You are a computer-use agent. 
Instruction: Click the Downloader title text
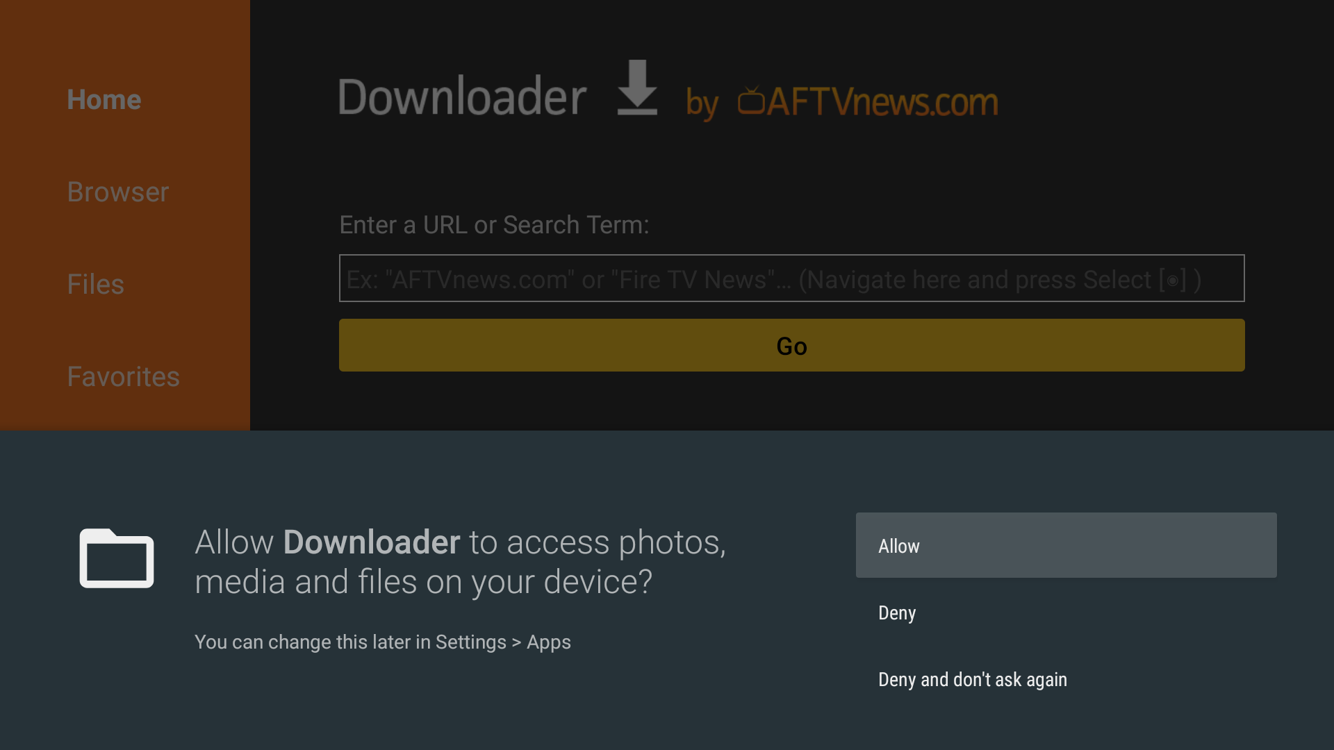click(x=462, y=97)
